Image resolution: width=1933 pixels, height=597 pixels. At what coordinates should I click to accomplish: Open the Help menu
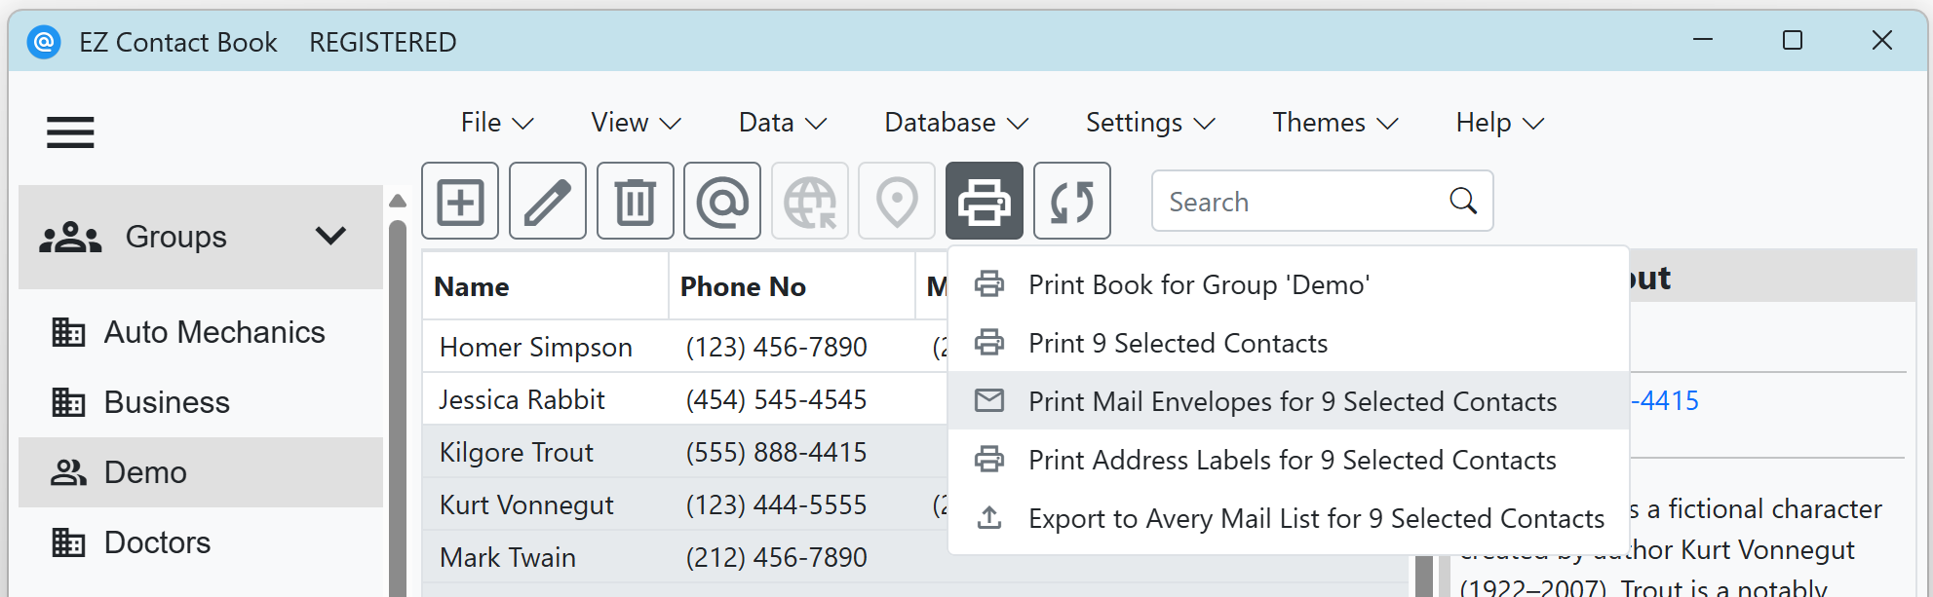[1500, 123]
